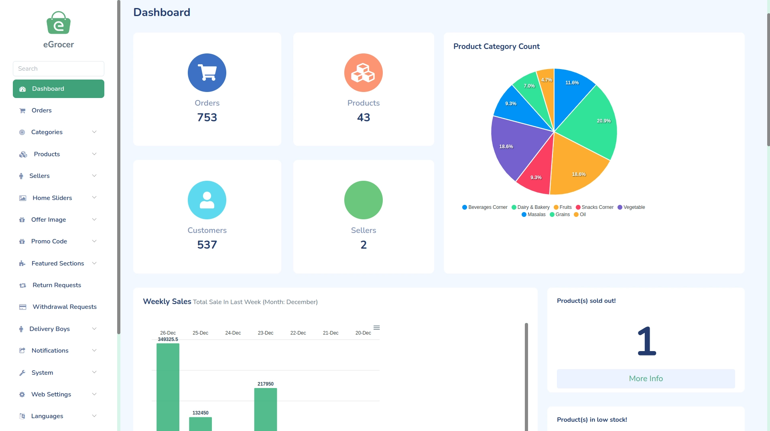
Task: Toggle Vegetable legend entry
Action: [x=631, y=207]
